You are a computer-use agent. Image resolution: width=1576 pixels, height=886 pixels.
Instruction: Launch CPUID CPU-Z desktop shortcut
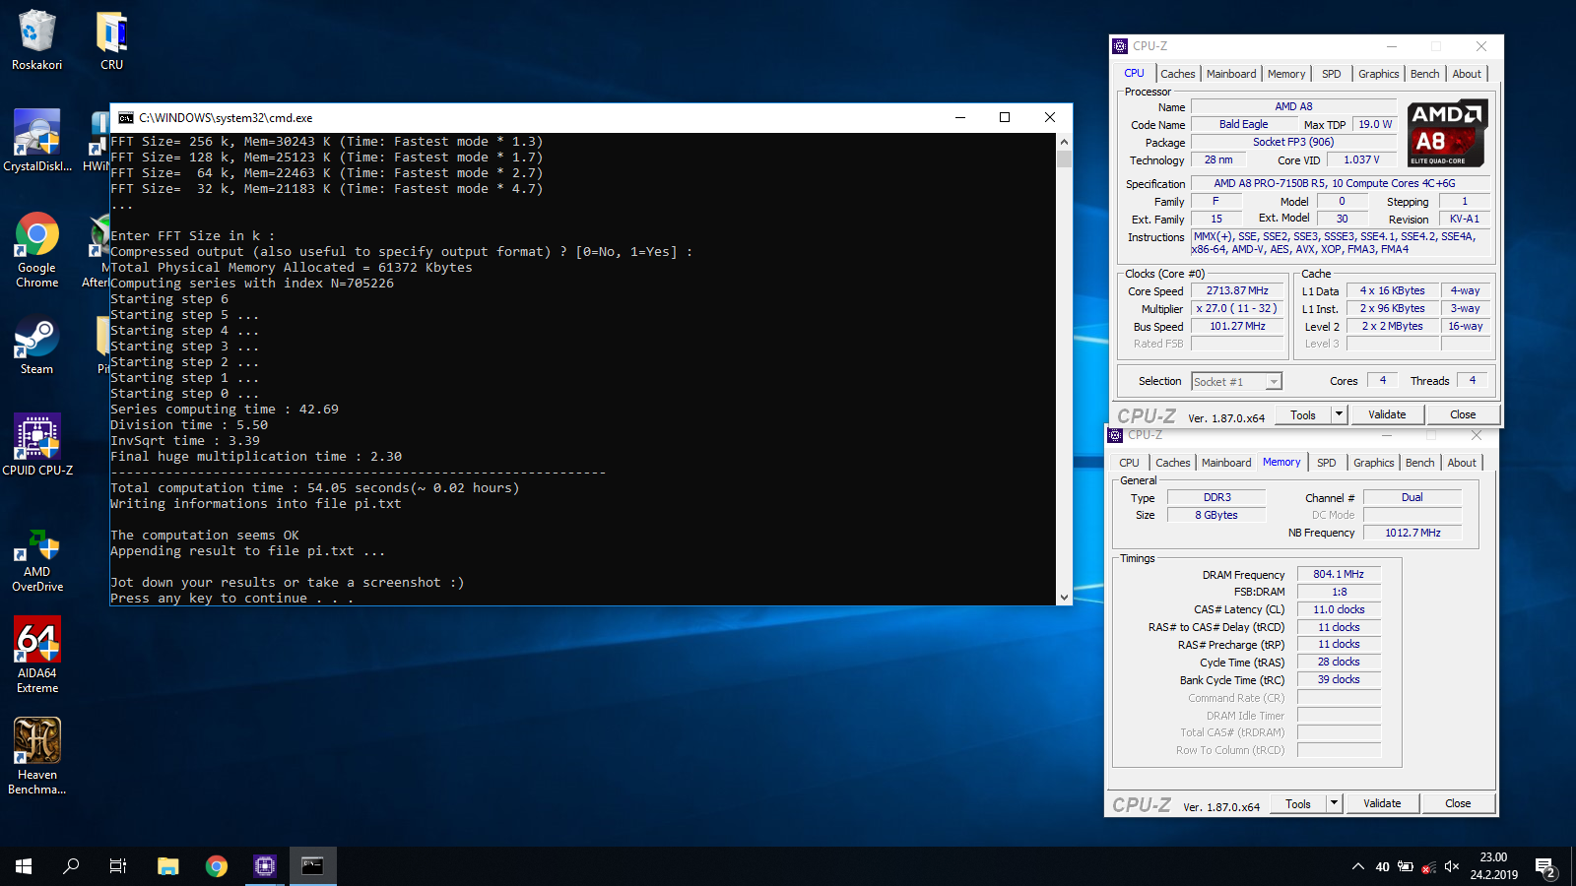(36, 444)
